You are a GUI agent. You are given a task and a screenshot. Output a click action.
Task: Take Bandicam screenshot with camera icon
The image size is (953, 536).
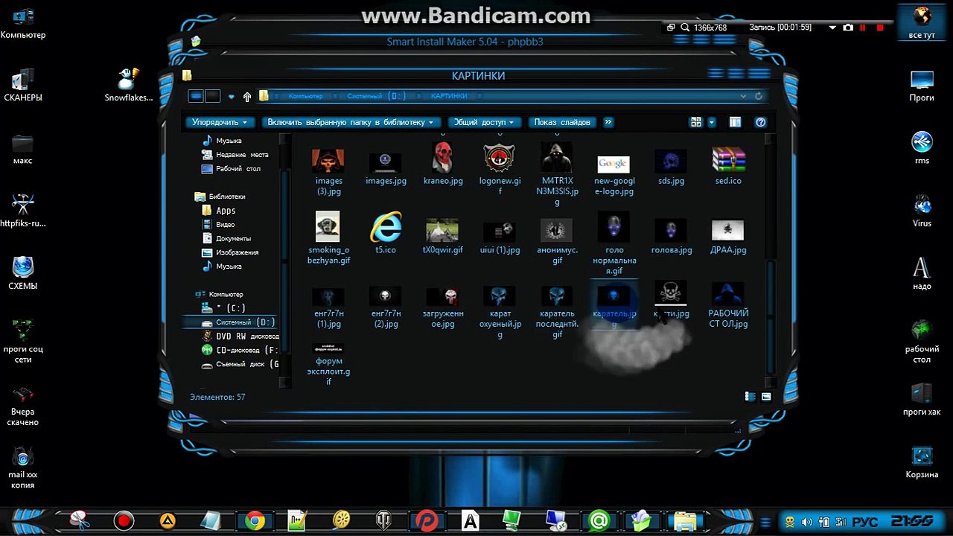pos(848,28)
